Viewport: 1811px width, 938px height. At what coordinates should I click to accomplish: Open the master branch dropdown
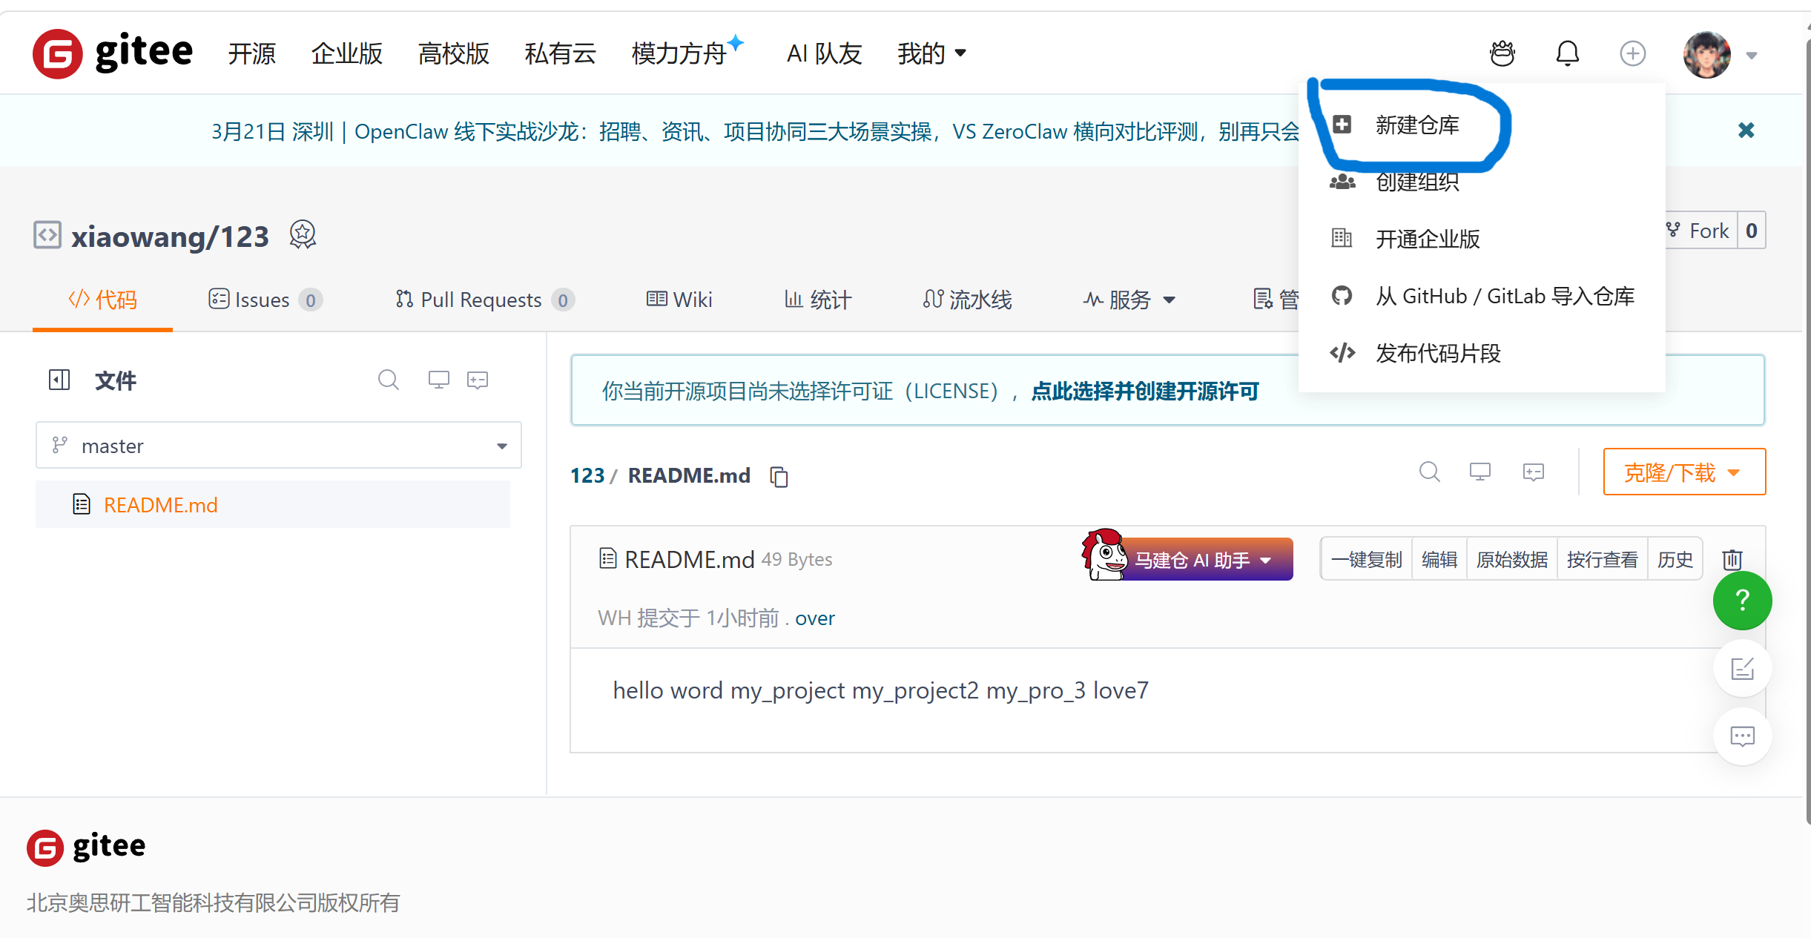pos(278,445)
